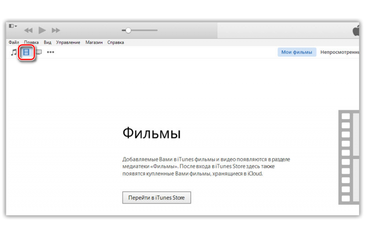Open the Вид menu
This screenshot has width=366, height=238.
click(48, 43)
